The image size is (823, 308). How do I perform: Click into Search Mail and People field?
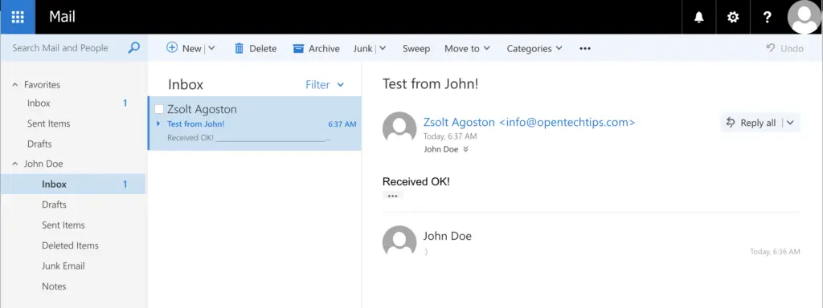(66, 47)
